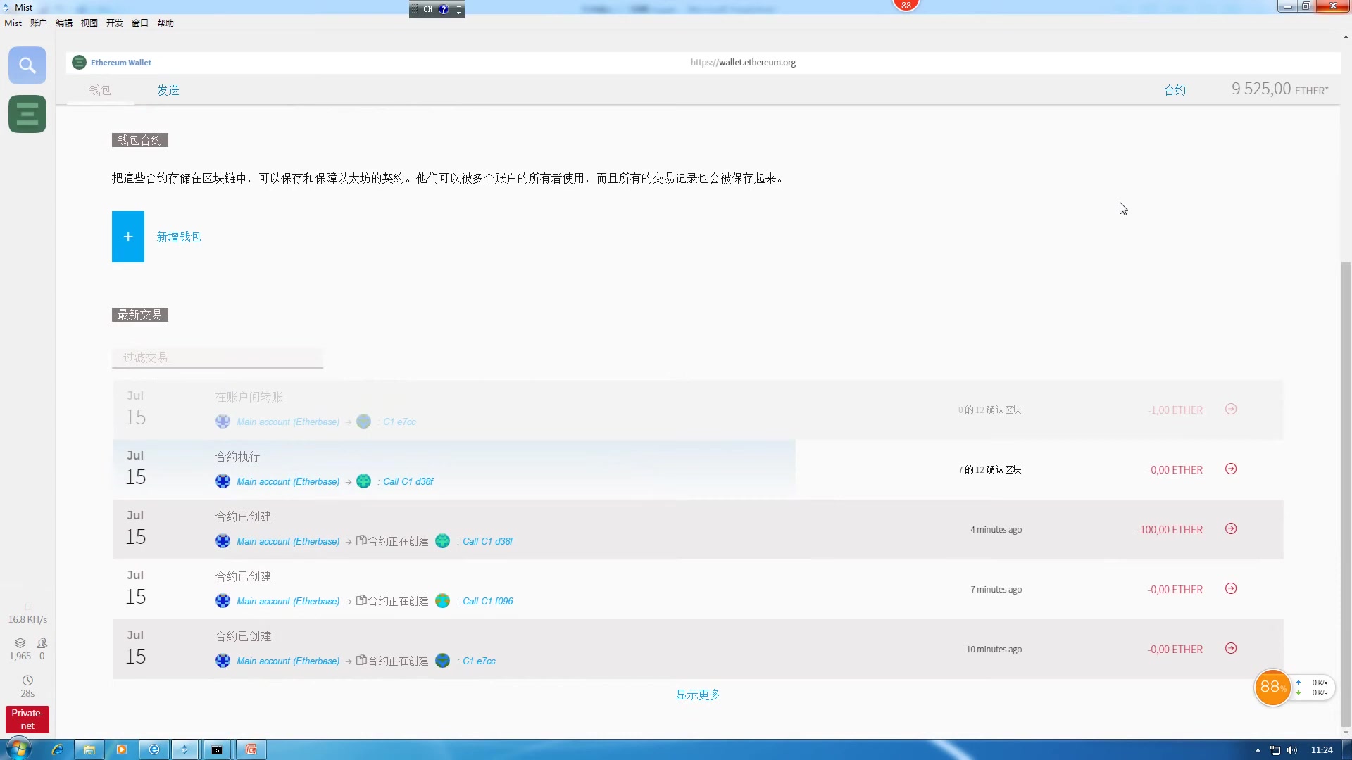Open Windows Start button
This screenshot has width=1352, height=760.
pos(18,749)
